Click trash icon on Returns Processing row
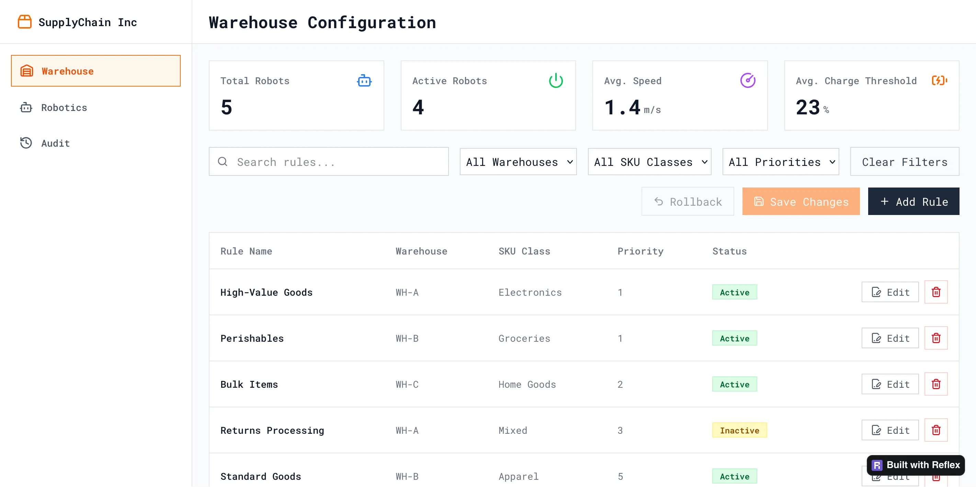The width and height of the screenshot is (976, 487). click(935, 430)
